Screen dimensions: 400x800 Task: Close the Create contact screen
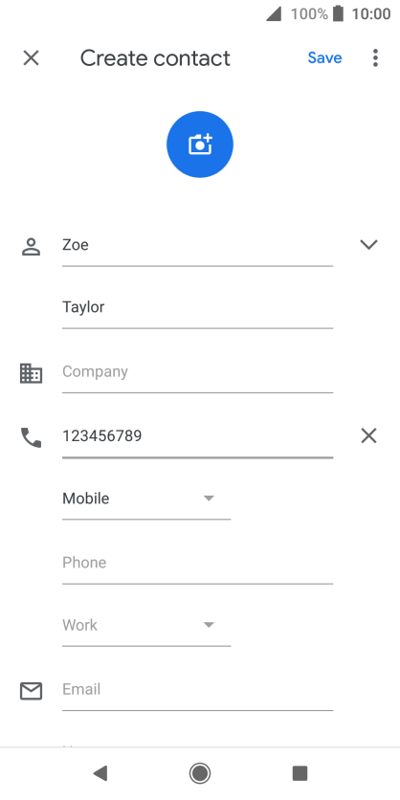point(32,58)
